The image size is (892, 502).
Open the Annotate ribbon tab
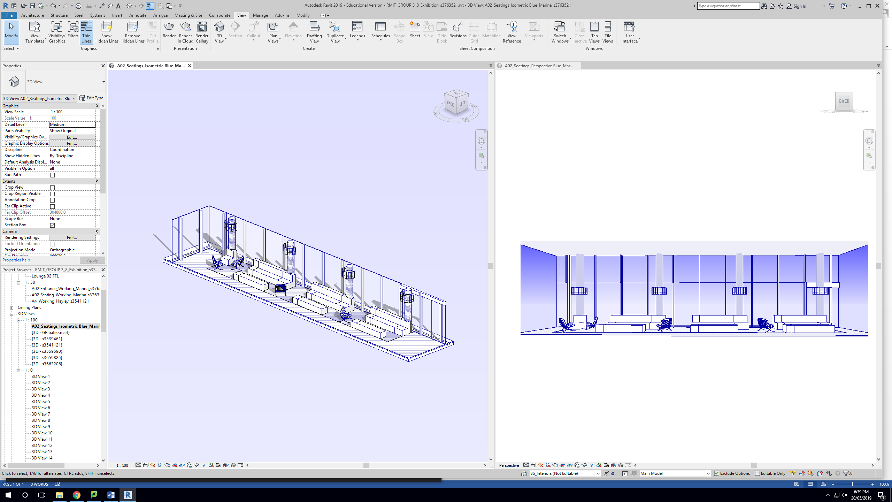[138, 15]
